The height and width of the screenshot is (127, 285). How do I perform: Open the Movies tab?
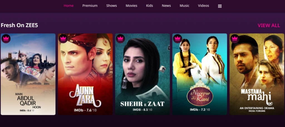point(131,6)
